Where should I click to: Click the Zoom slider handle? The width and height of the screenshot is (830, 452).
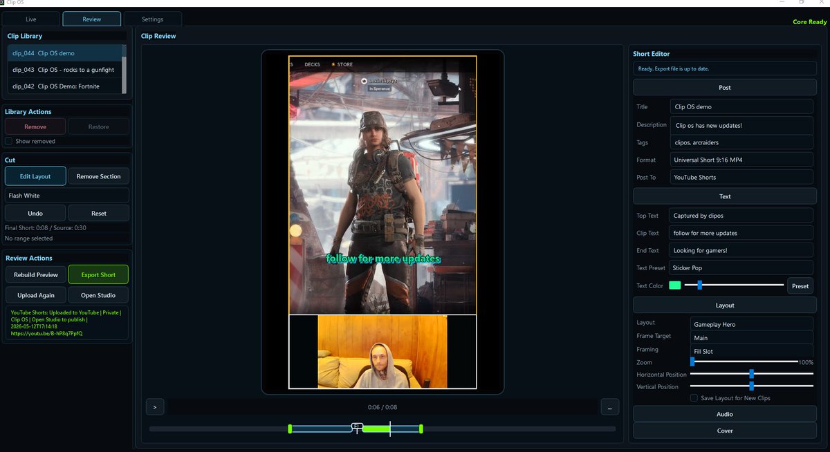[x=692, y=361]
